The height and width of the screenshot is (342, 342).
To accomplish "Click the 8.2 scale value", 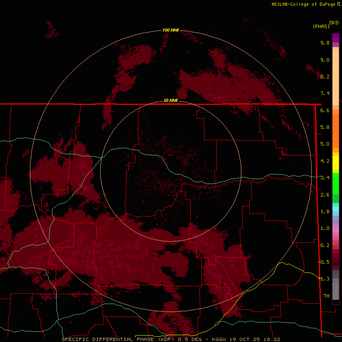I will click(x=325, y=76).
